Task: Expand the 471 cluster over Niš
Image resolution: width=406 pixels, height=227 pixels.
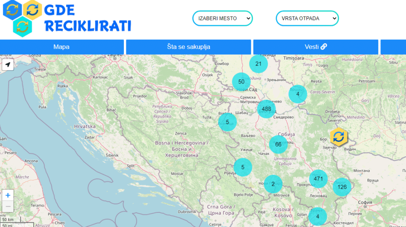Action: [318, 179]
